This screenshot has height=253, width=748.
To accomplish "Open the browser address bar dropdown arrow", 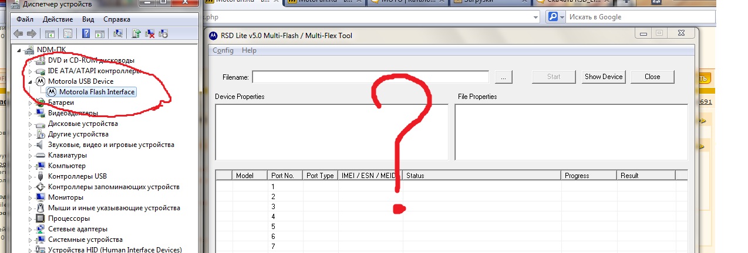I will coord(535,17).
